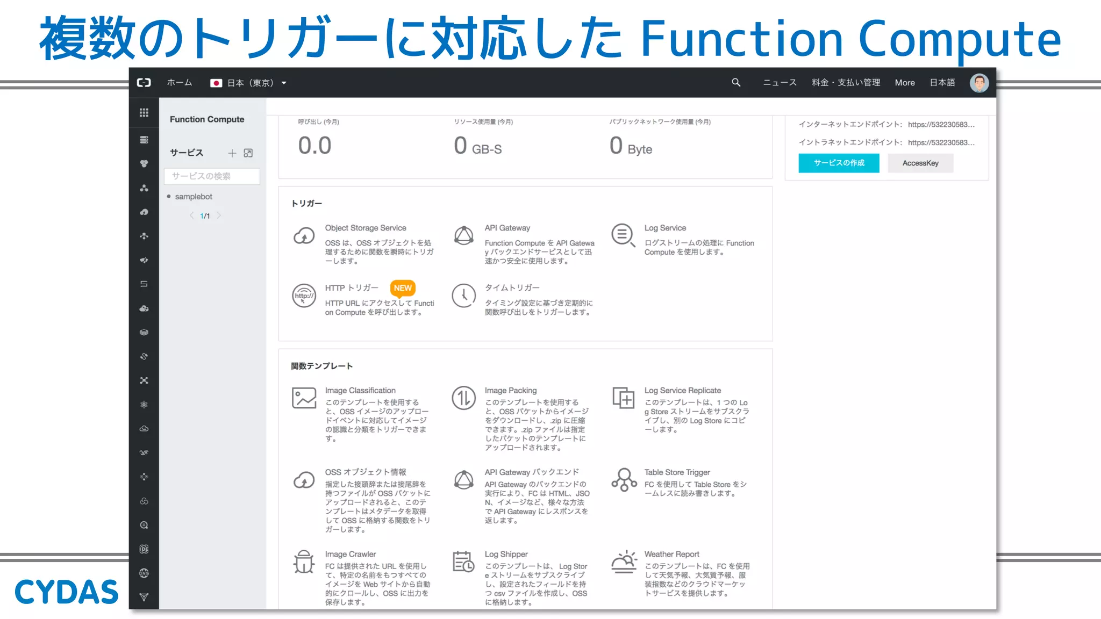The height and width of the screenshot is (619, 1101).
Task: Click the DNS icon in left sidebar
Action: click(144, 573)
